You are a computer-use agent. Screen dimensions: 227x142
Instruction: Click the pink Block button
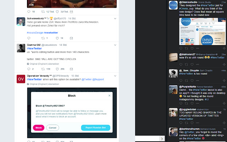point(39,128)
